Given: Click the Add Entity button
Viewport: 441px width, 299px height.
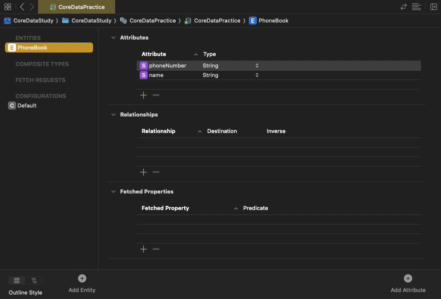Looking at the screenshot, I should click(x=82, y=283).
